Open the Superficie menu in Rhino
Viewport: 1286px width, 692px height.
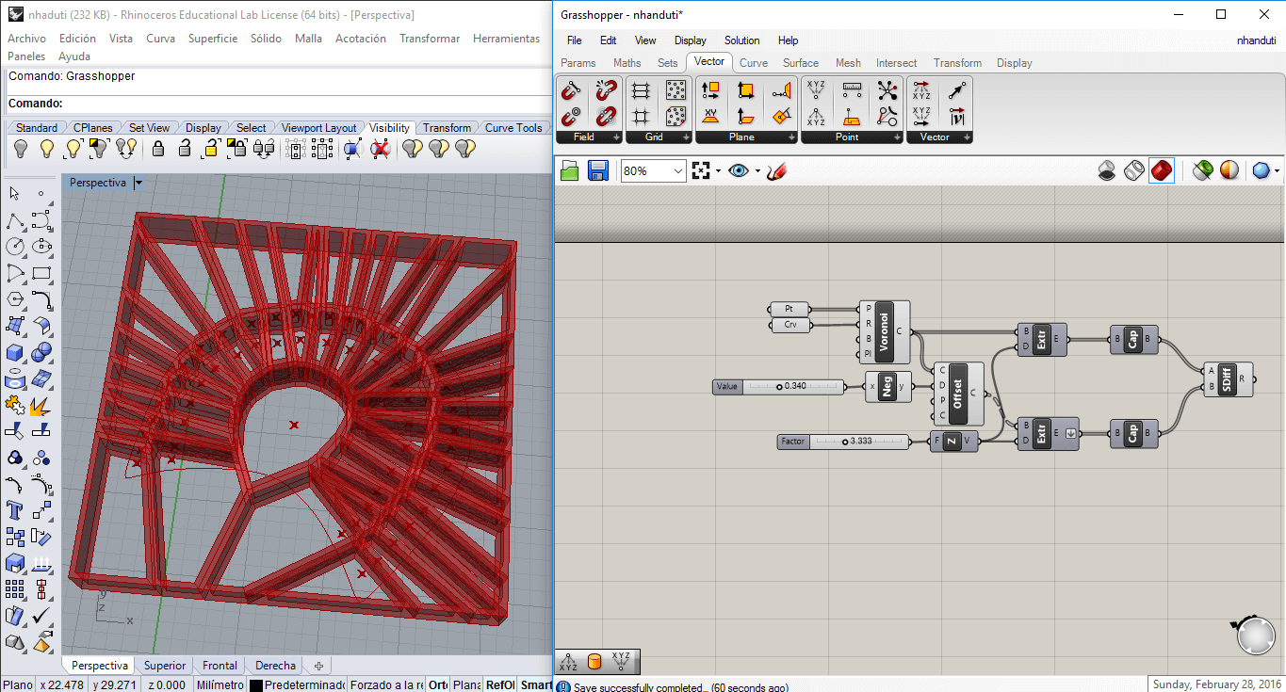(x=213, y=39)
